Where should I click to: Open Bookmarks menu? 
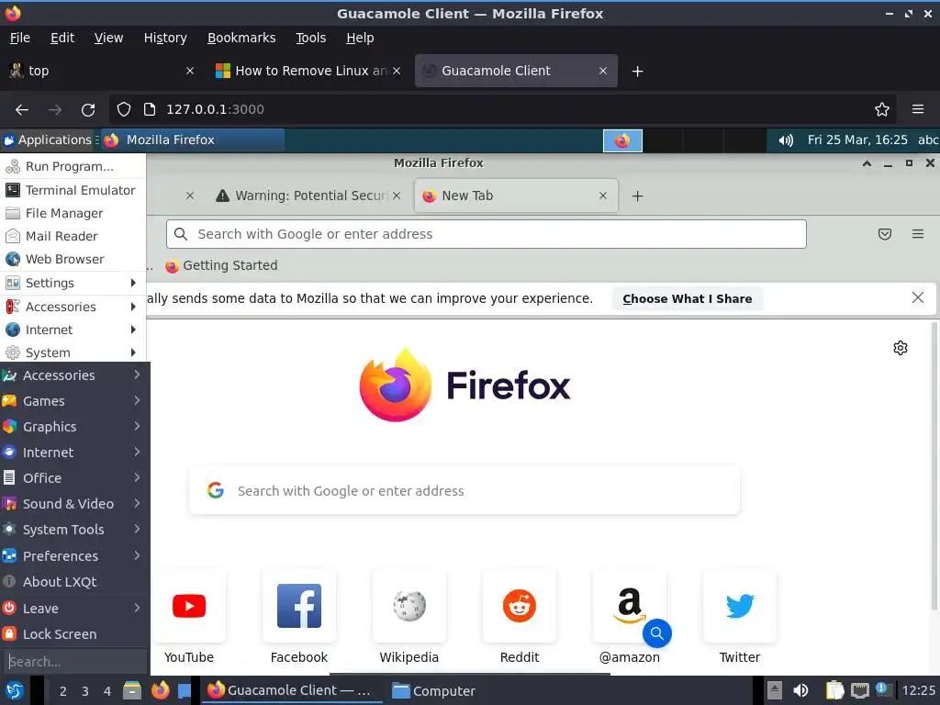click(241, 38)
